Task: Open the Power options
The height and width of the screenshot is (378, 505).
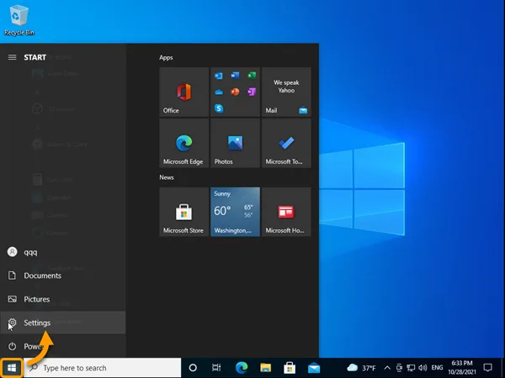Action: click(63, 346)
